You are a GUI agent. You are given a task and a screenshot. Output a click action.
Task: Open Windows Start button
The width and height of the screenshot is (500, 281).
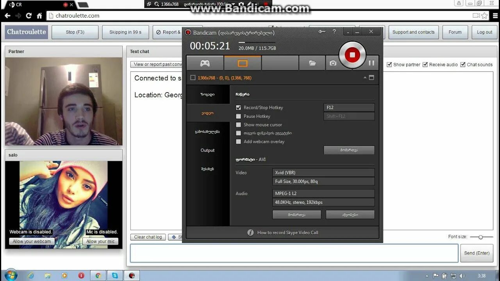click(11, 276)
